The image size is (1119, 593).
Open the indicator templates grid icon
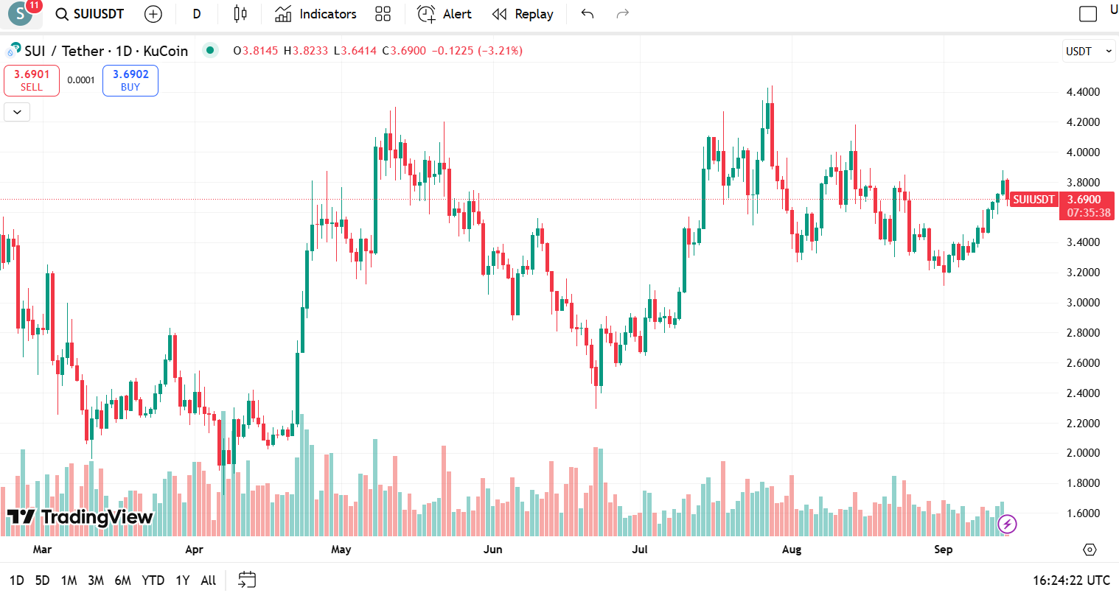tap(383, 14)
